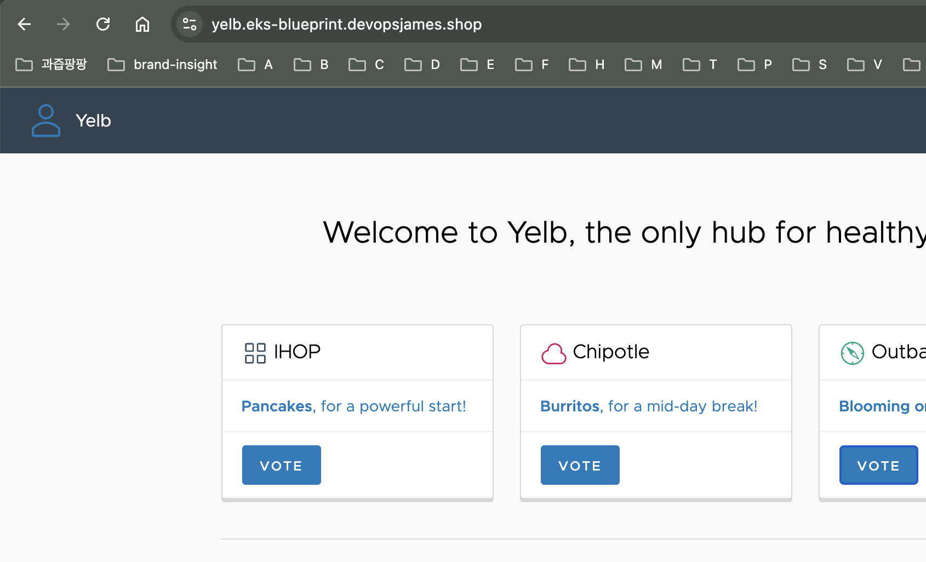Open bookmark folder F

(532, 65)
